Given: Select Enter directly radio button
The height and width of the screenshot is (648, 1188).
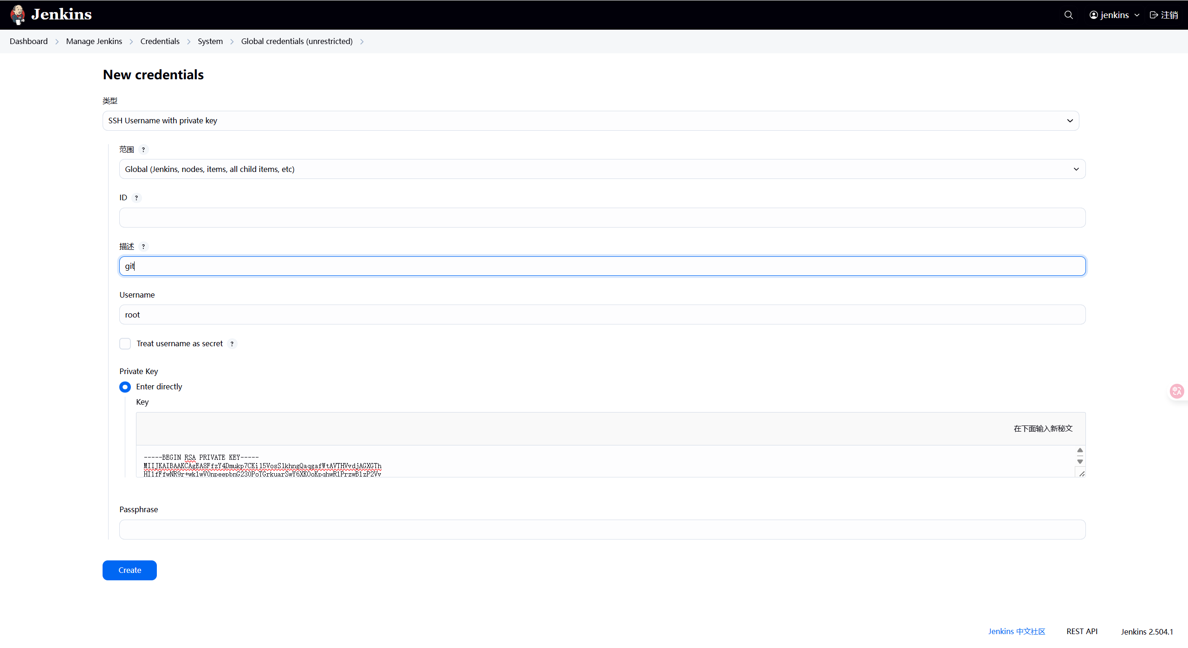Looking at the screenshot, I should (125, 387).
